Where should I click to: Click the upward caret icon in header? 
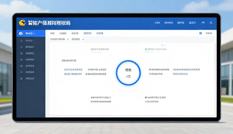[203, 23]
